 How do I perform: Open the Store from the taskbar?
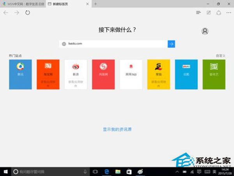point(129,172)
